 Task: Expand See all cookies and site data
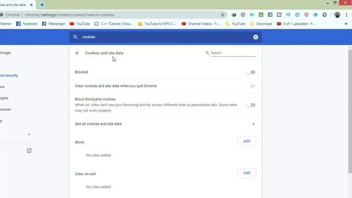(166, 124)
